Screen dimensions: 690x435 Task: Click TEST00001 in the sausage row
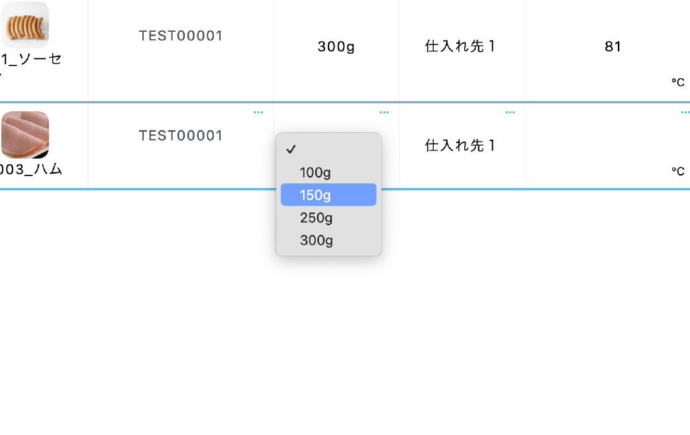(181, 36)
